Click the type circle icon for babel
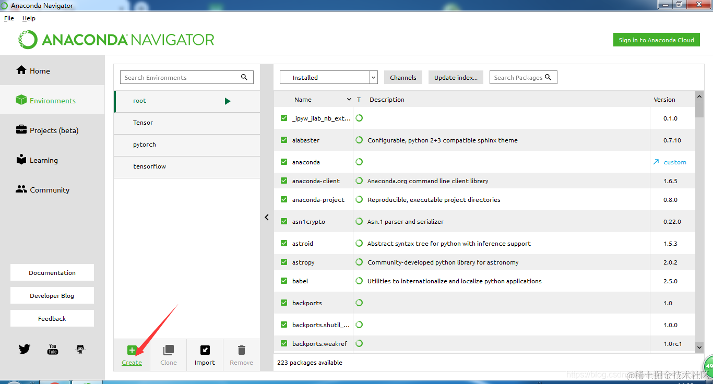 click(x=359, y=281)
